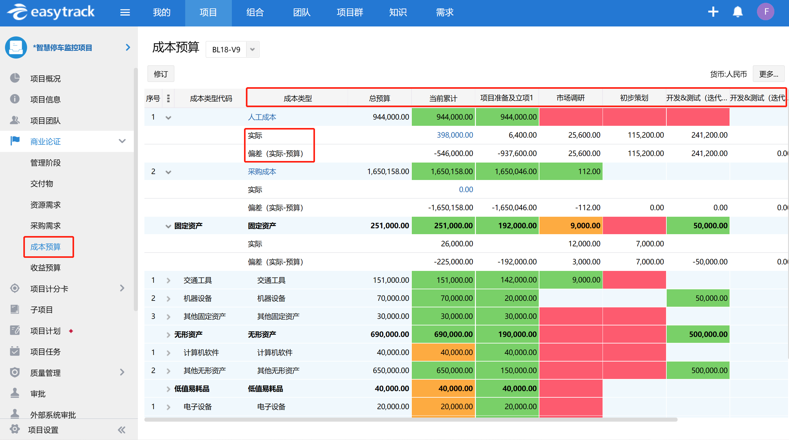The width and height of the screenshot is (789, 440).
Task: Click the 修订 button
Action: pos(161,74)
